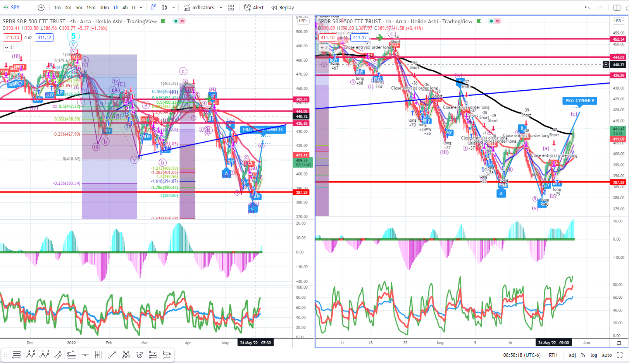The width and height of the screenshot is (629, 363).
Task: Select the horizontal line drawing tool
Action: coord(85,354)
